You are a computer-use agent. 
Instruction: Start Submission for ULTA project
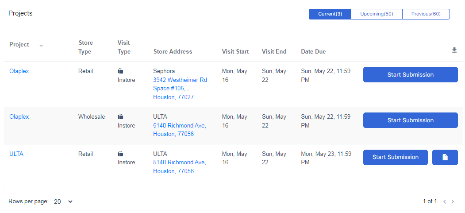[395, 157]
